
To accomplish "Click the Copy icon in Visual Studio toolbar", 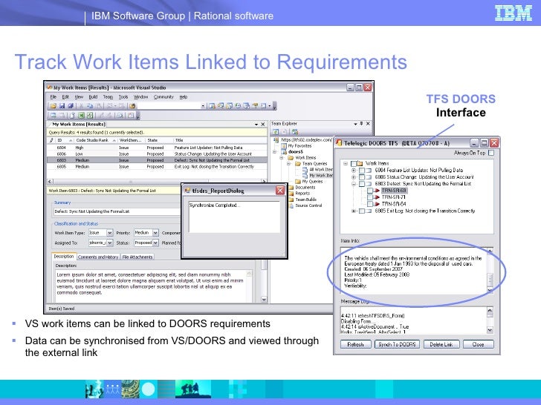I will coord(90,106).
